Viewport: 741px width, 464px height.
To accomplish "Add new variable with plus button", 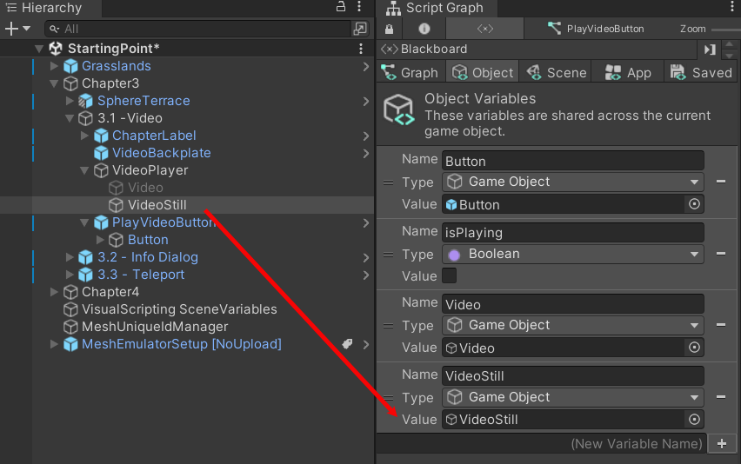I will [x=722, y=444].
